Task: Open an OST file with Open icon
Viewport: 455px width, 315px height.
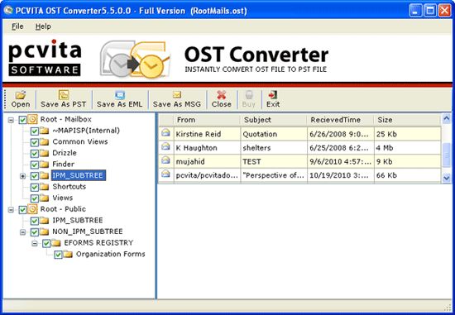Action: (x=21, y=95)
